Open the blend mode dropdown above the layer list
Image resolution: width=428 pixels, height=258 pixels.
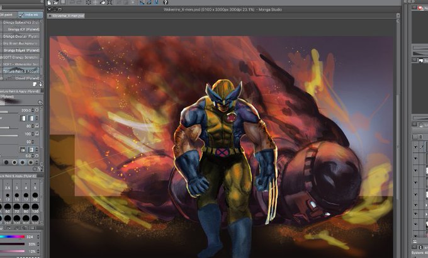(x=419, y=136)
